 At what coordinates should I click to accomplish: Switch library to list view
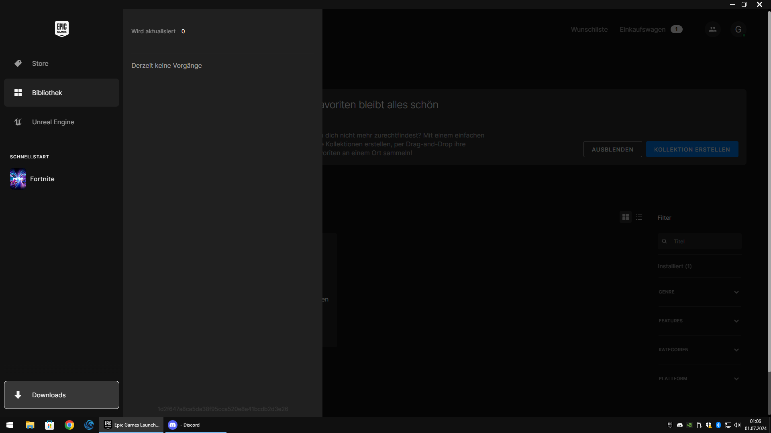[639, 217]
